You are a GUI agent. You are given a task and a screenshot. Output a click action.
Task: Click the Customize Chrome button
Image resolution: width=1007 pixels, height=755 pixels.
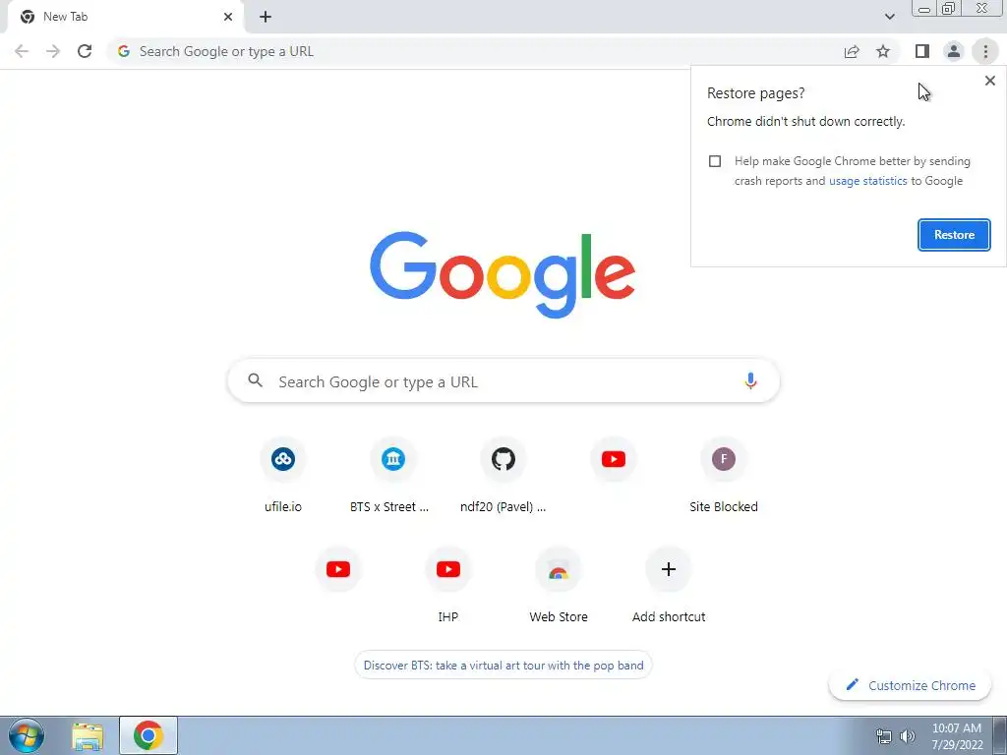tap(911, 685)
